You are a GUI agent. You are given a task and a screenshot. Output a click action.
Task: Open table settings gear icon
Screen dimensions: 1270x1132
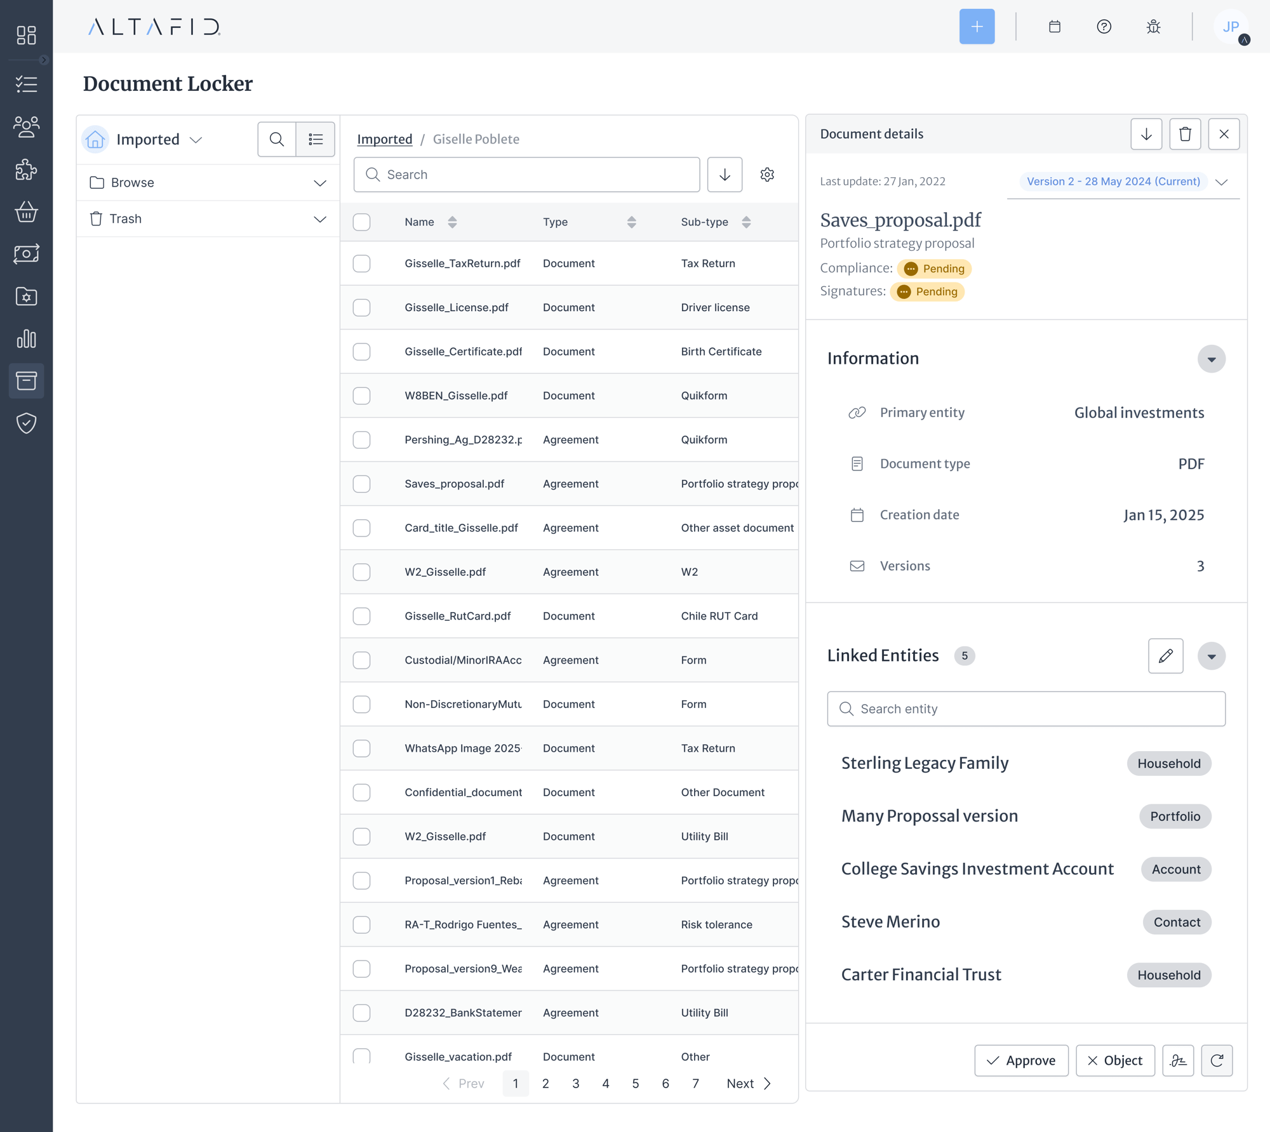(767, 175)
